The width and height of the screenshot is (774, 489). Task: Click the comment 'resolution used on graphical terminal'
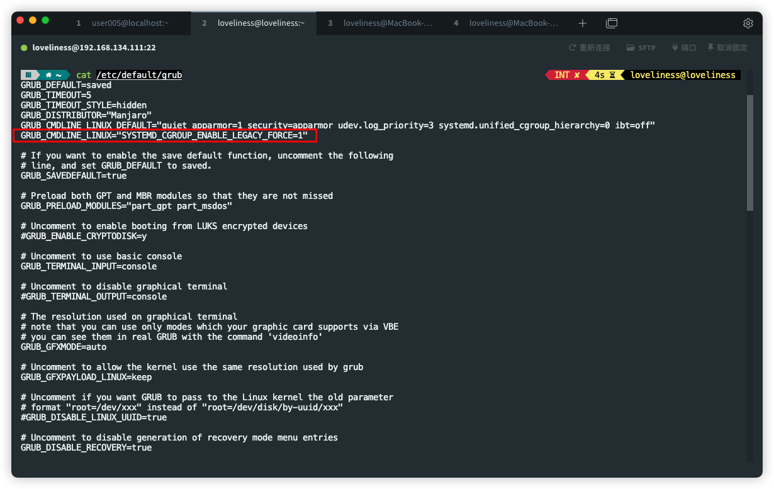point(129,317)
